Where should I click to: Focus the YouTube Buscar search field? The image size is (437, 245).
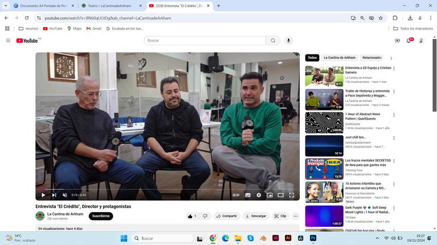click(x=205, y=41)
